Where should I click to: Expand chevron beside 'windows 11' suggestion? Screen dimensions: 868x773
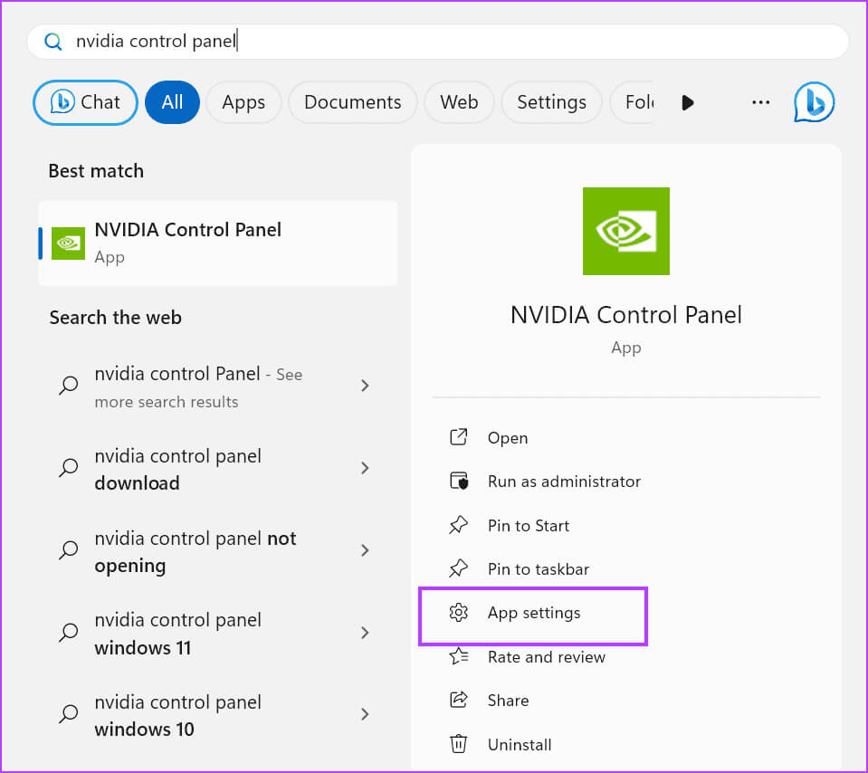364,633
